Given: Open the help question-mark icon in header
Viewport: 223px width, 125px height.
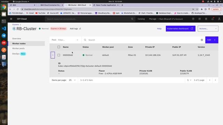Looking at the screenshot, I should click(x=193, y=19).
